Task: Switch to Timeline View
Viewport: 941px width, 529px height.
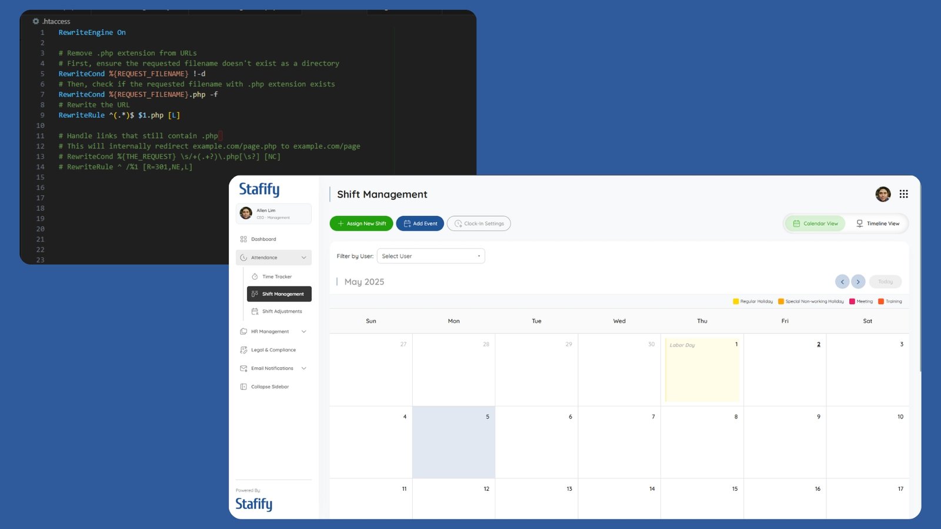Action: pyautogui.click(x=877, y=223)
